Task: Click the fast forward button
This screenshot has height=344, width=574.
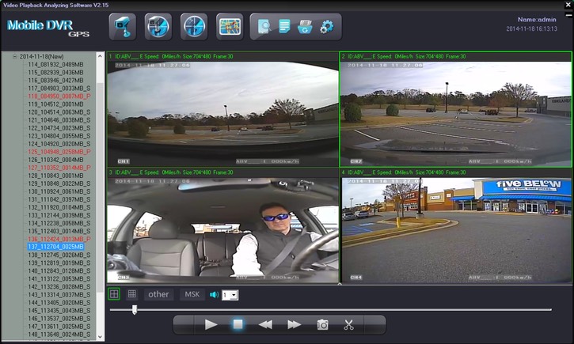Action: (294, 324)
